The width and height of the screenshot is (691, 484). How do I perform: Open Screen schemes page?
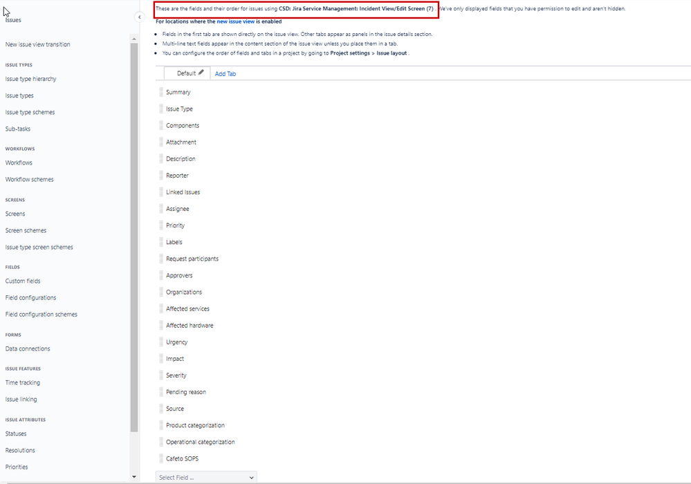[x=26, y=231]
